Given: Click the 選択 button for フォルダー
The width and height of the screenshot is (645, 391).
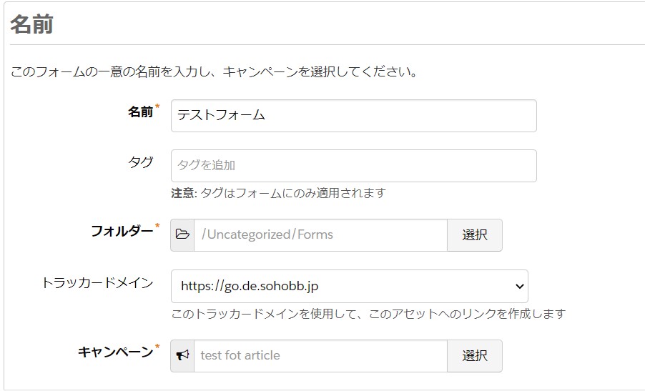Looking at the screenshot, I should point(475,234).
